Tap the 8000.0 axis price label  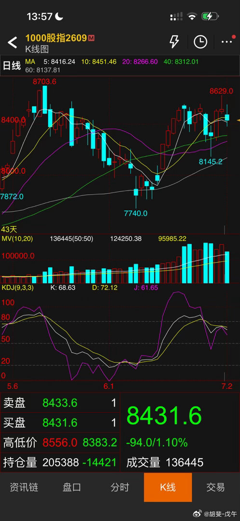pos(13,171)
